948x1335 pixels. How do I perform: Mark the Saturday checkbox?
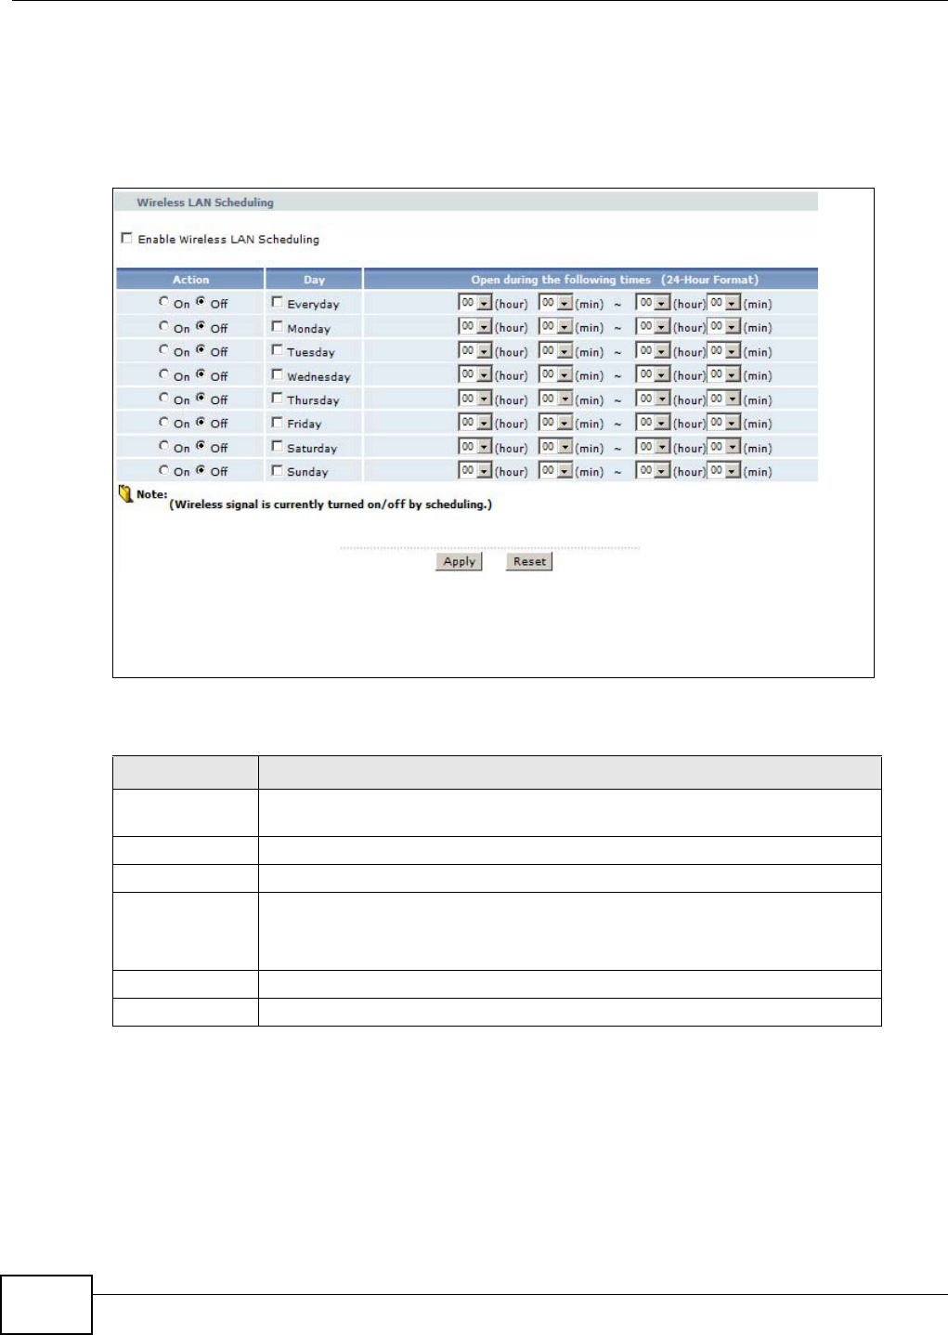(277, 447)
